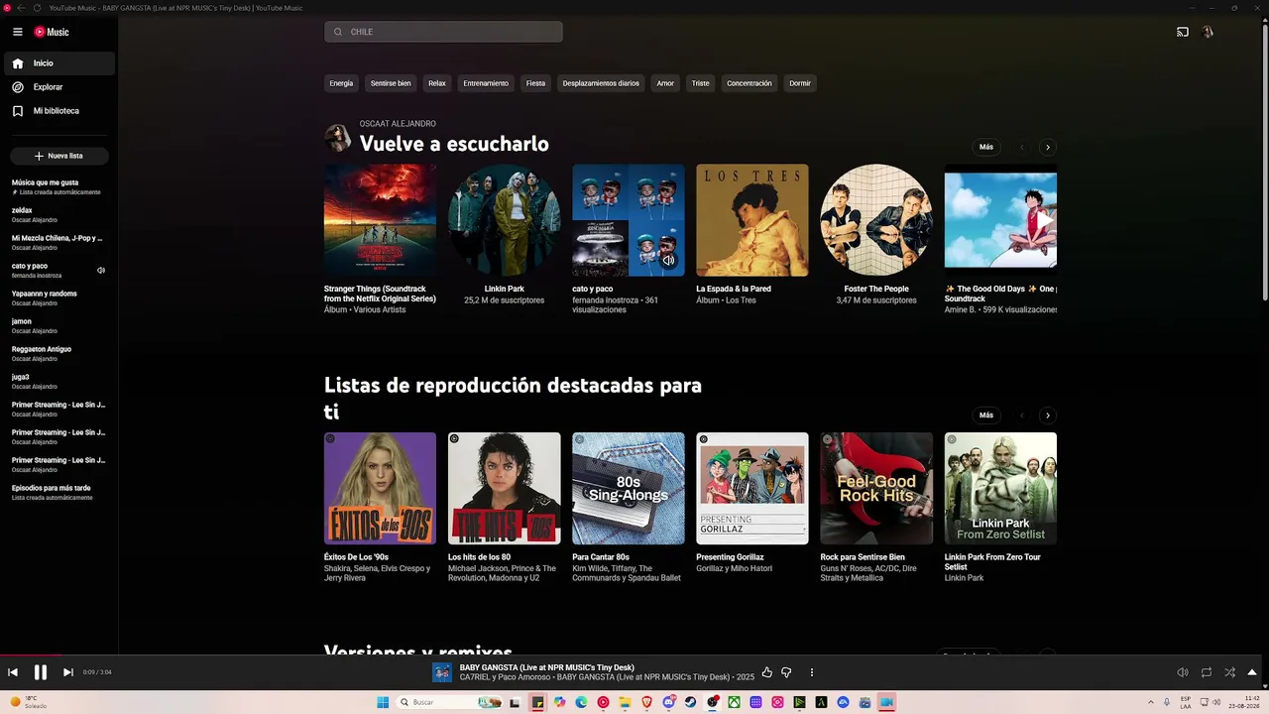Screen dimensions: 1269x714
Task: Open Mi biblioteca
Action: click(59, 111)
